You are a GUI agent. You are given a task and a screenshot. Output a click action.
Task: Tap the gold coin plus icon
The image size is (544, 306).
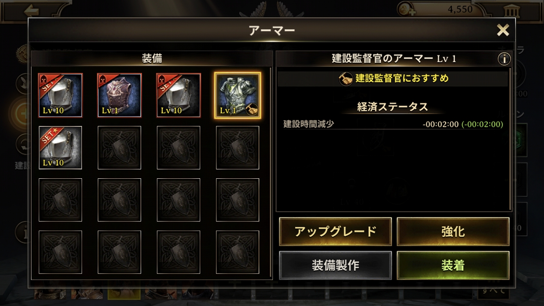tap(406, 9)
